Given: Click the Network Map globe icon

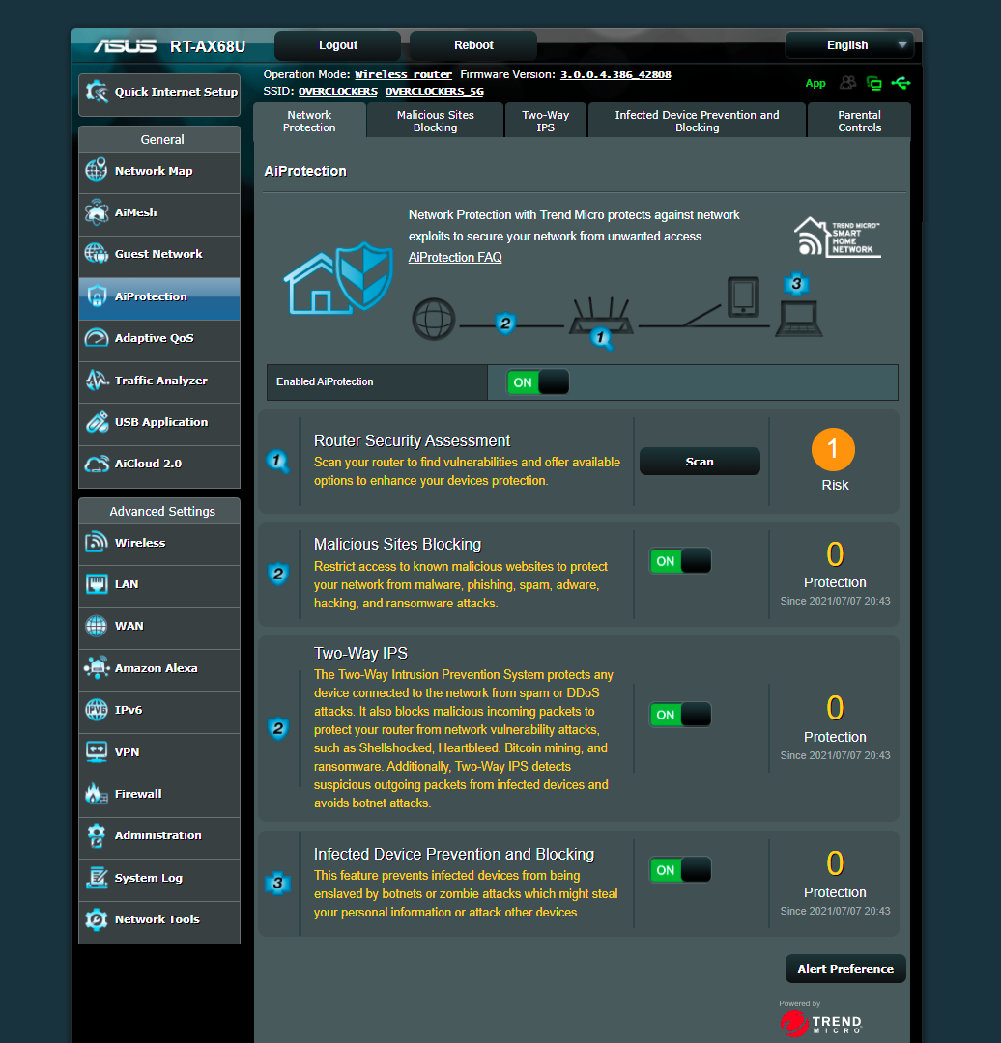Looking at the screenshot, I should coord(97,170).
